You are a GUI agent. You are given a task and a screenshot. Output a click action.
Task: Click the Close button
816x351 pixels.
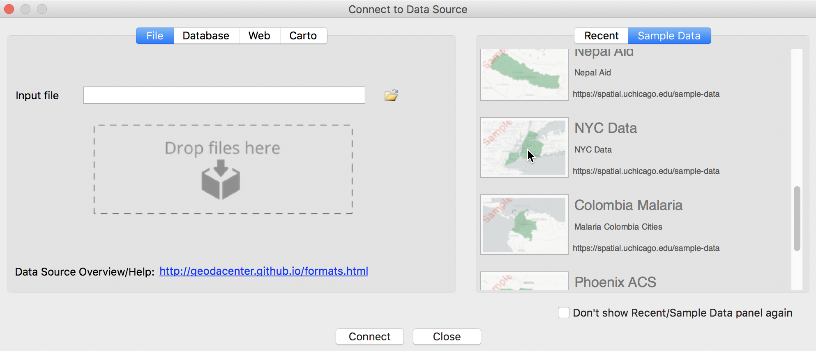click(x=447, y=337)
